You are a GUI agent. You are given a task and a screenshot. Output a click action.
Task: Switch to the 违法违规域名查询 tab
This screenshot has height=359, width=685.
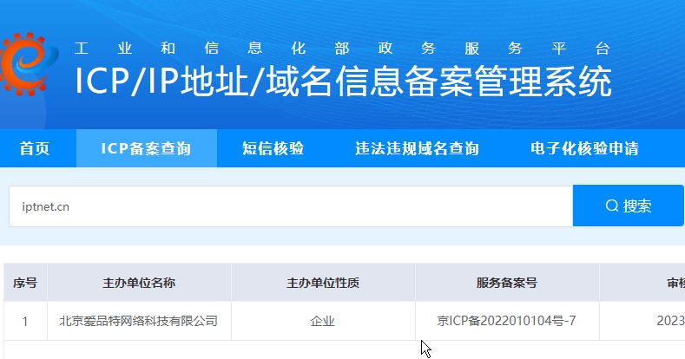click(417, 148)
